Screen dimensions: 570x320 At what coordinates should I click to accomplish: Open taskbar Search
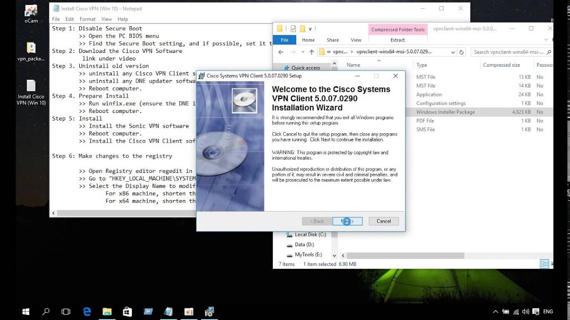click(45, 312)
